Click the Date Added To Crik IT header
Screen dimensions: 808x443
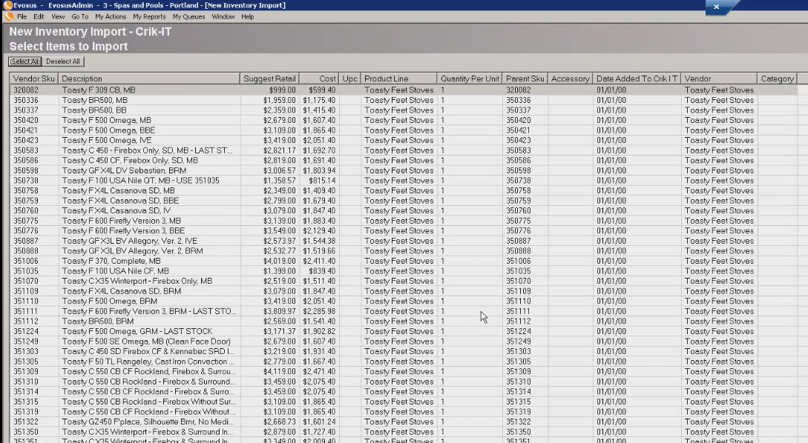tap(637, 79)
